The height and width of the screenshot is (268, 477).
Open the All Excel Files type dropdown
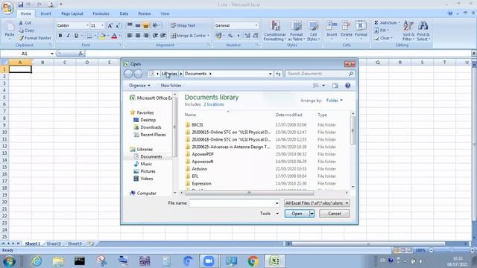(317, 203)
